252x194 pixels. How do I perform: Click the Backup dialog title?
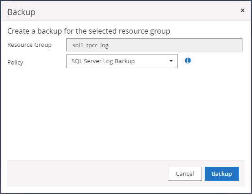click(x=21, y=12)
